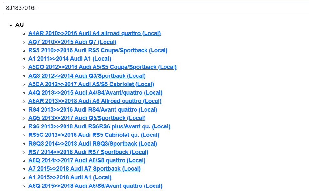Open AQ3 2012>>2014 Audi Q3/Sportback link

[87, 76]
